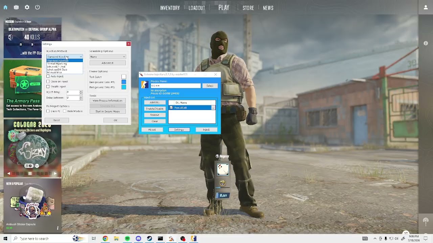Enable Close on inject checkbox
This screenshot has width=433, height=243.
[48, 81]
